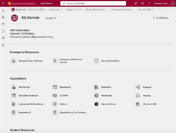This screenshot has width=176, height=133.
Task: Open Manage Contact Methods quick link
Action: click(31, 61)
